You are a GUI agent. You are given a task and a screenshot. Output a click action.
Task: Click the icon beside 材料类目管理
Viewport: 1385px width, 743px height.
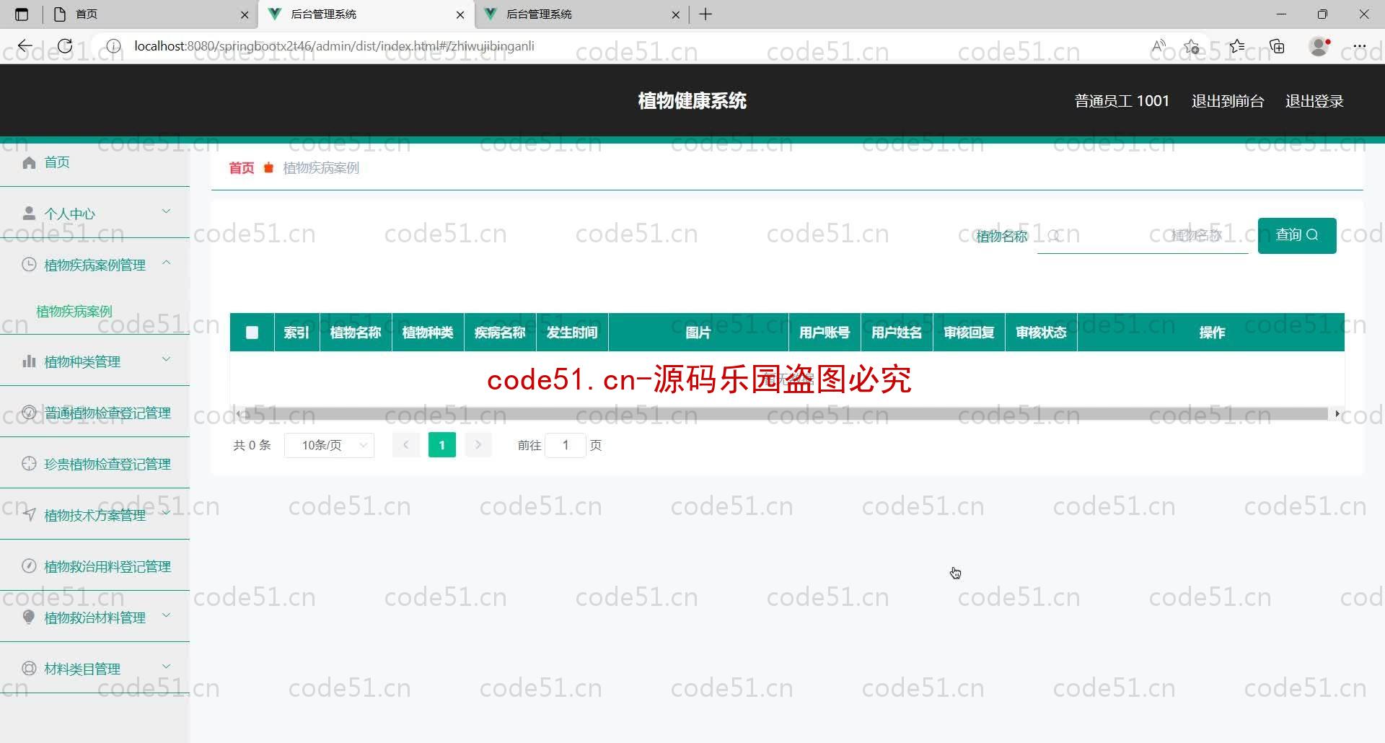point(29,669)
